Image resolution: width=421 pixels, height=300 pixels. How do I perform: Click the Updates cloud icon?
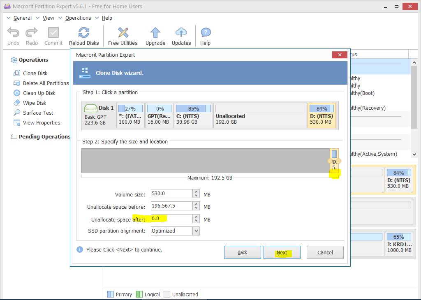[181, 33]
